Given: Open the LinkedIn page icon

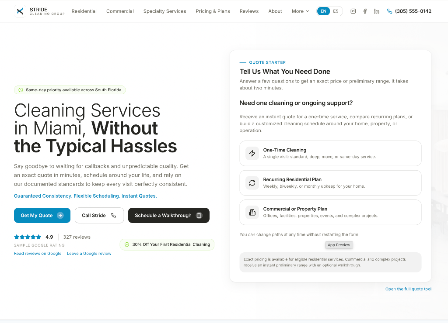Looking at the screenshot, I should [377, 11].
